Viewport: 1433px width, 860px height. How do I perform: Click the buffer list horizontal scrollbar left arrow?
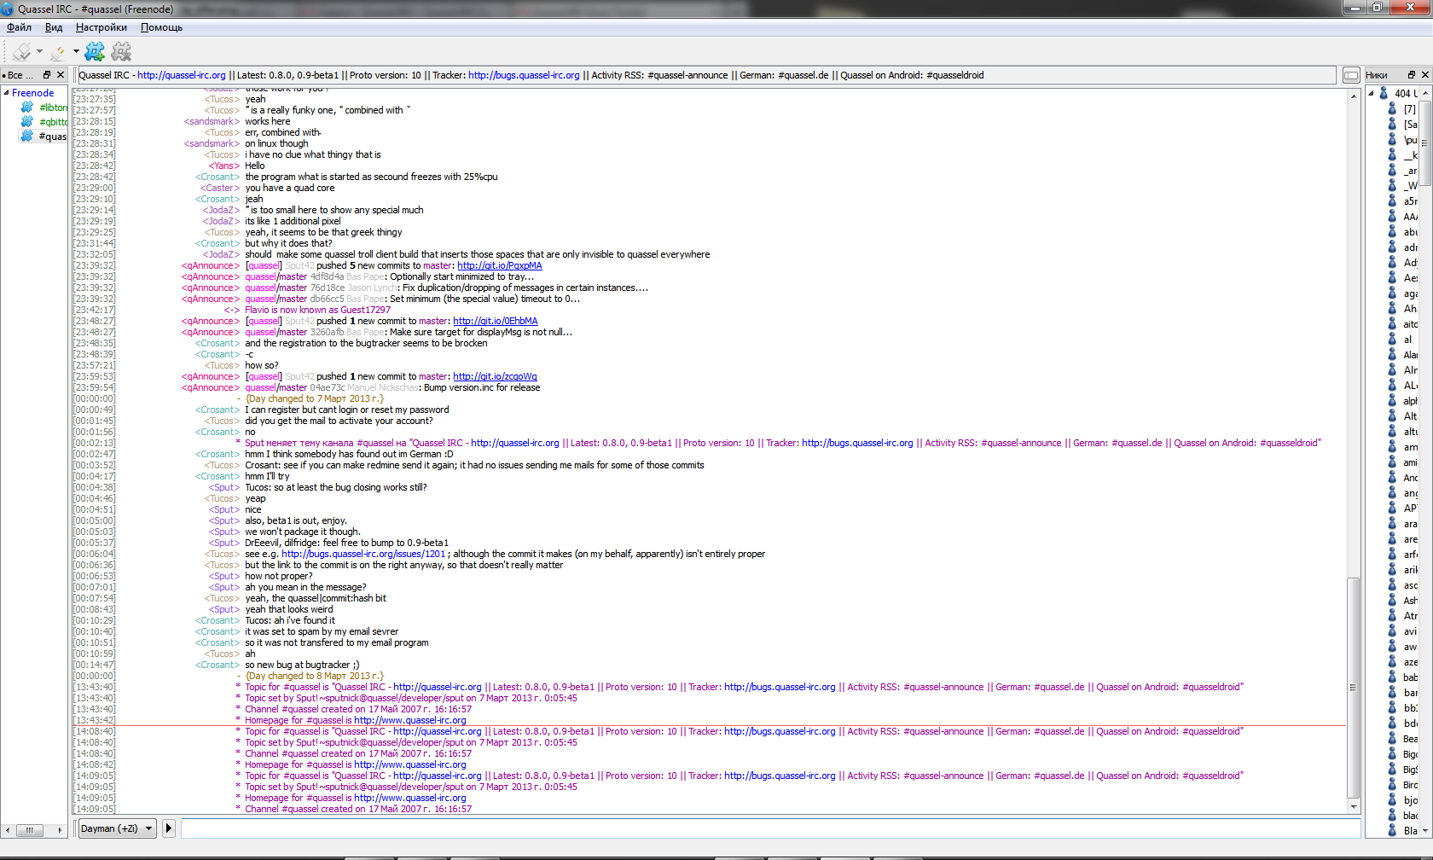(8, 830)
